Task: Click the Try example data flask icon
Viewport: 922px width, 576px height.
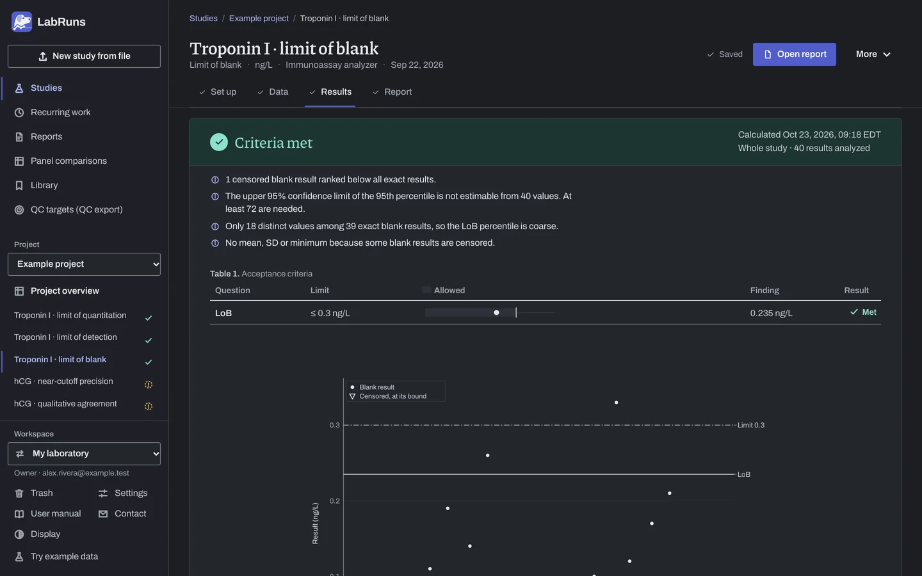Action: point(19,557)
